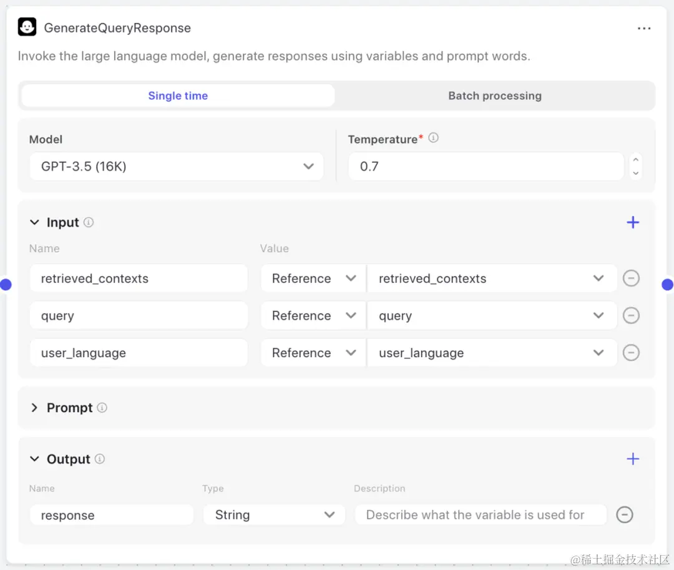Remove the query input row
Screen dimensions: 674x570
[x=631, y=316]
